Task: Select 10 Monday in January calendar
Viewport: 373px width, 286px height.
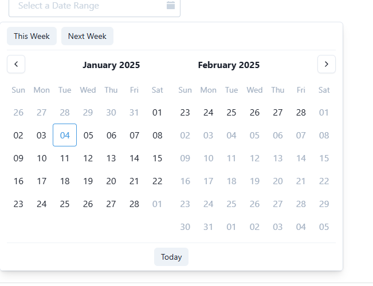Action: pos(42,158)
